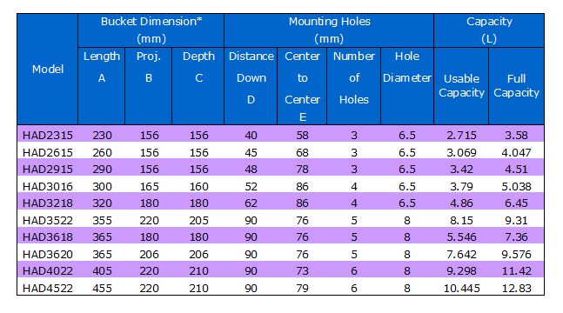Click HAD3218 distance down value 62

point(251,203)
